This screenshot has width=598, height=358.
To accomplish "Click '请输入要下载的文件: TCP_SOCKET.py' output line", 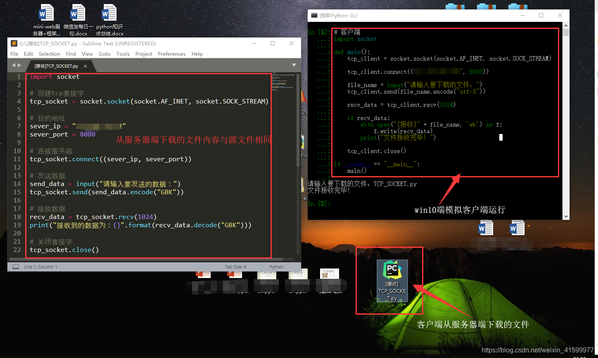I will tap(362, 184).
